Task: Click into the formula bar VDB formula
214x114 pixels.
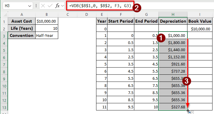Action: pyautogui.click(x=100, y=6)
